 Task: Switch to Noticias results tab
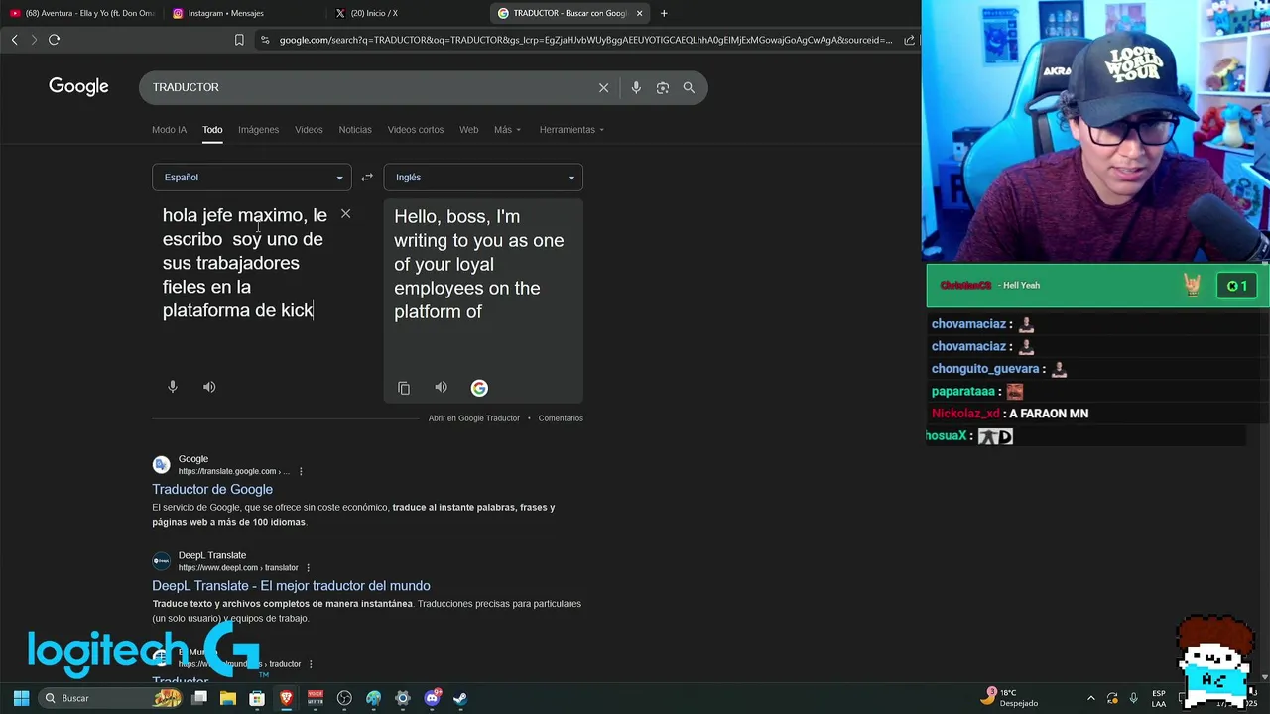[x=355, y=130]
